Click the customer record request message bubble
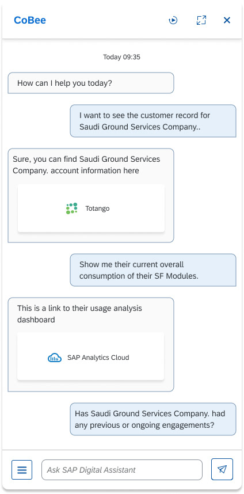244x494 pixels. point(153,121)
